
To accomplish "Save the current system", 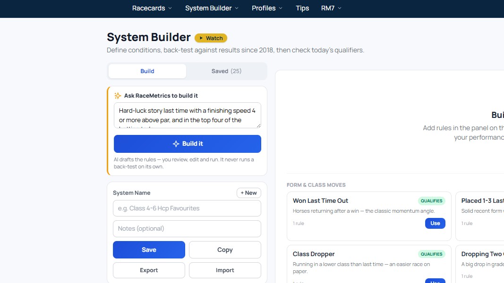I will tap(149, 250).
